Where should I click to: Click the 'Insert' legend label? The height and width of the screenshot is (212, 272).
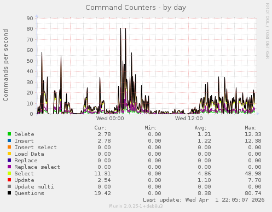click(24, 141)
